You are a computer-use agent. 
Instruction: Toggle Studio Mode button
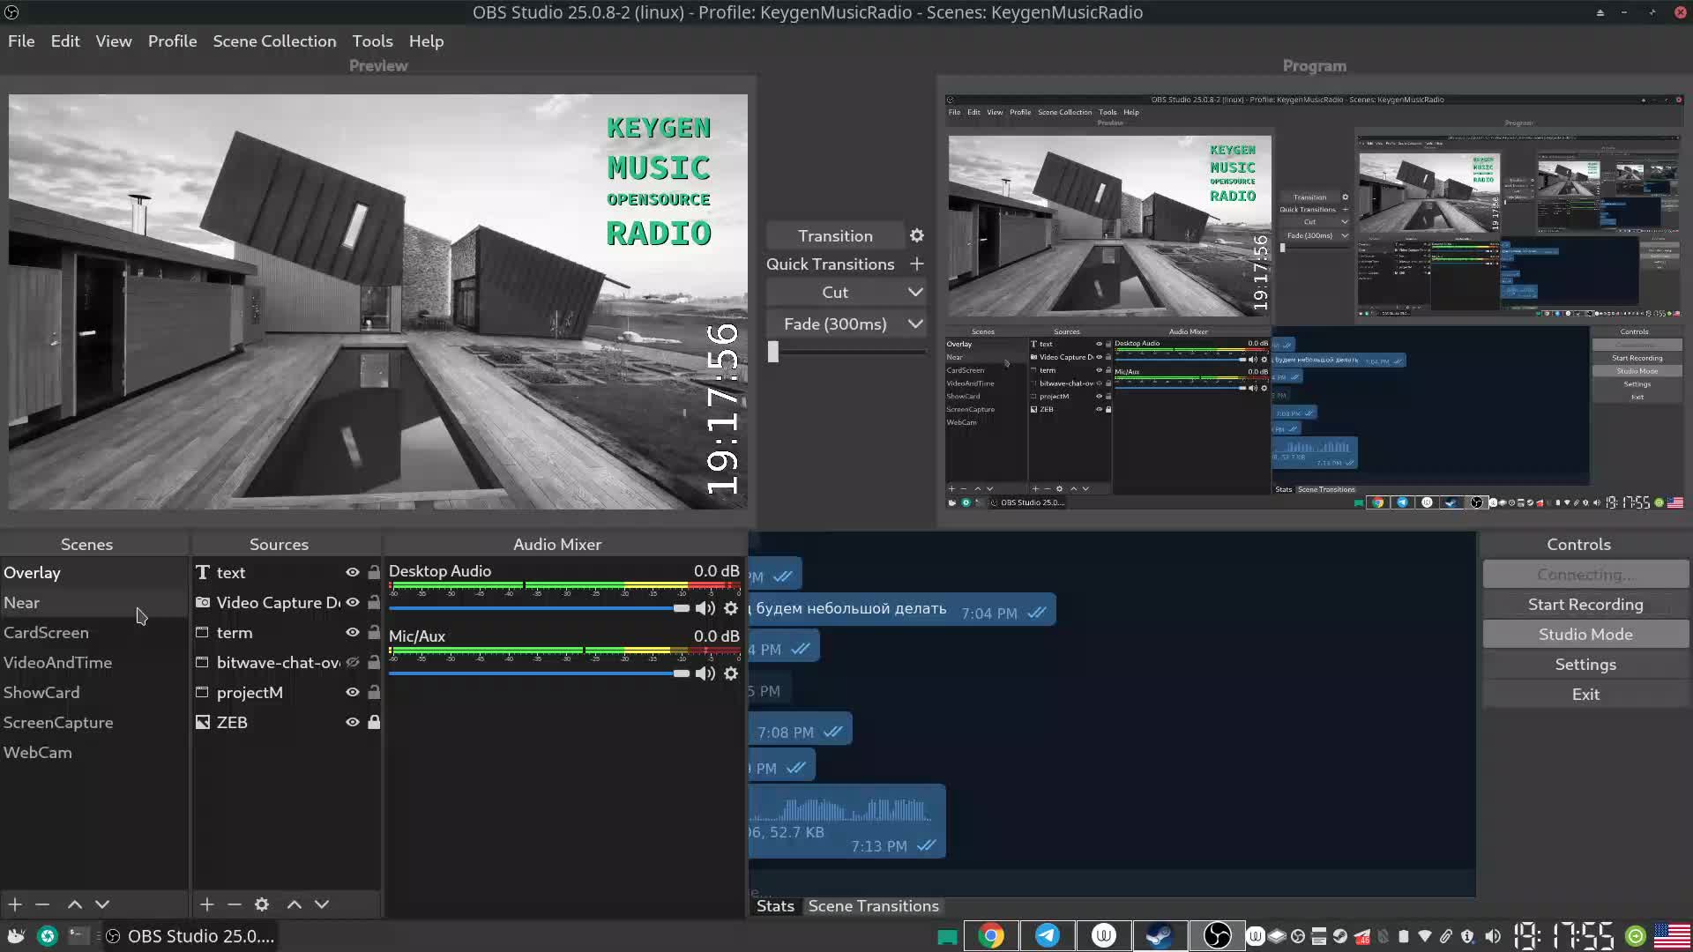pyautogui.click(x=1585, y=634)
